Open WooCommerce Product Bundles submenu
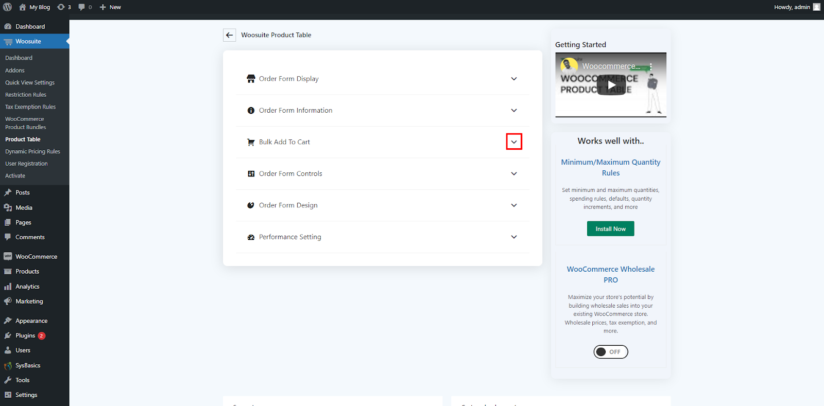 coord(26,123)
